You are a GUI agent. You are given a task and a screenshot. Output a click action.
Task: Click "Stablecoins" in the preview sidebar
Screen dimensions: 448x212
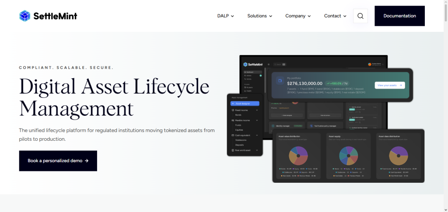coord(241,140)
